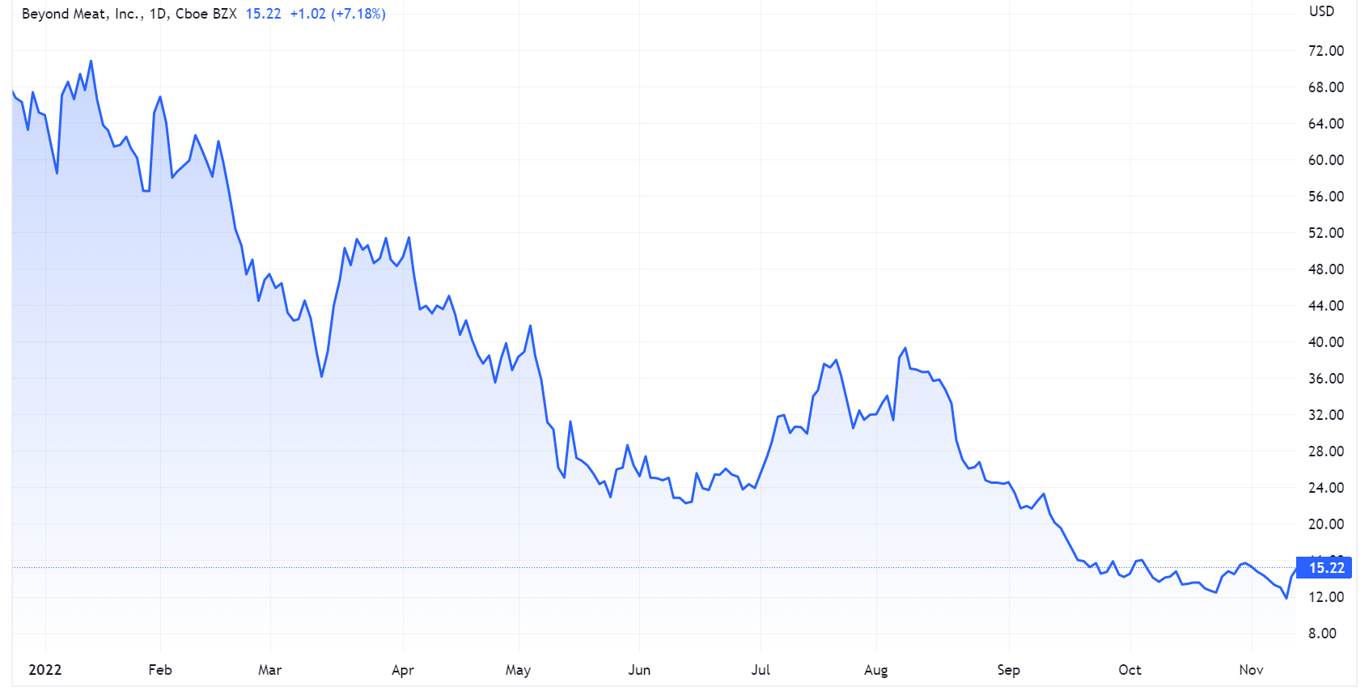Click the 12.00 price axis label
Image resolution: width=1369 pixels, height=691 pixels.
(1326, 597)
